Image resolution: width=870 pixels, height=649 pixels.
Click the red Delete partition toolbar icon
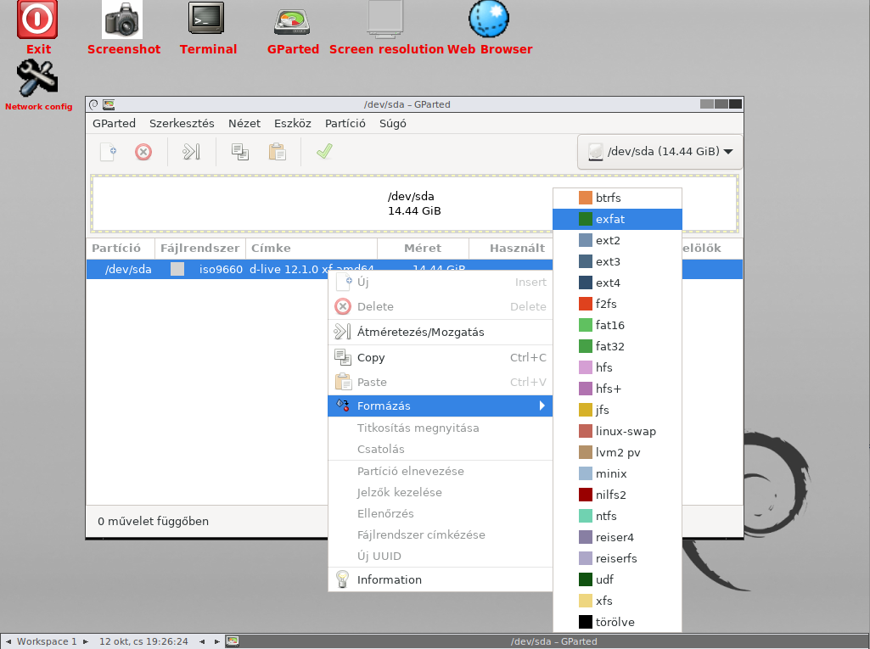143,152
